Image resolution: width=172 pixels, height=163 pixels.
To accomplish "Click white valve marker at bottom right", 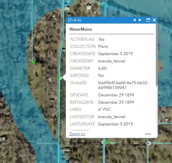I will pos(149,143).
